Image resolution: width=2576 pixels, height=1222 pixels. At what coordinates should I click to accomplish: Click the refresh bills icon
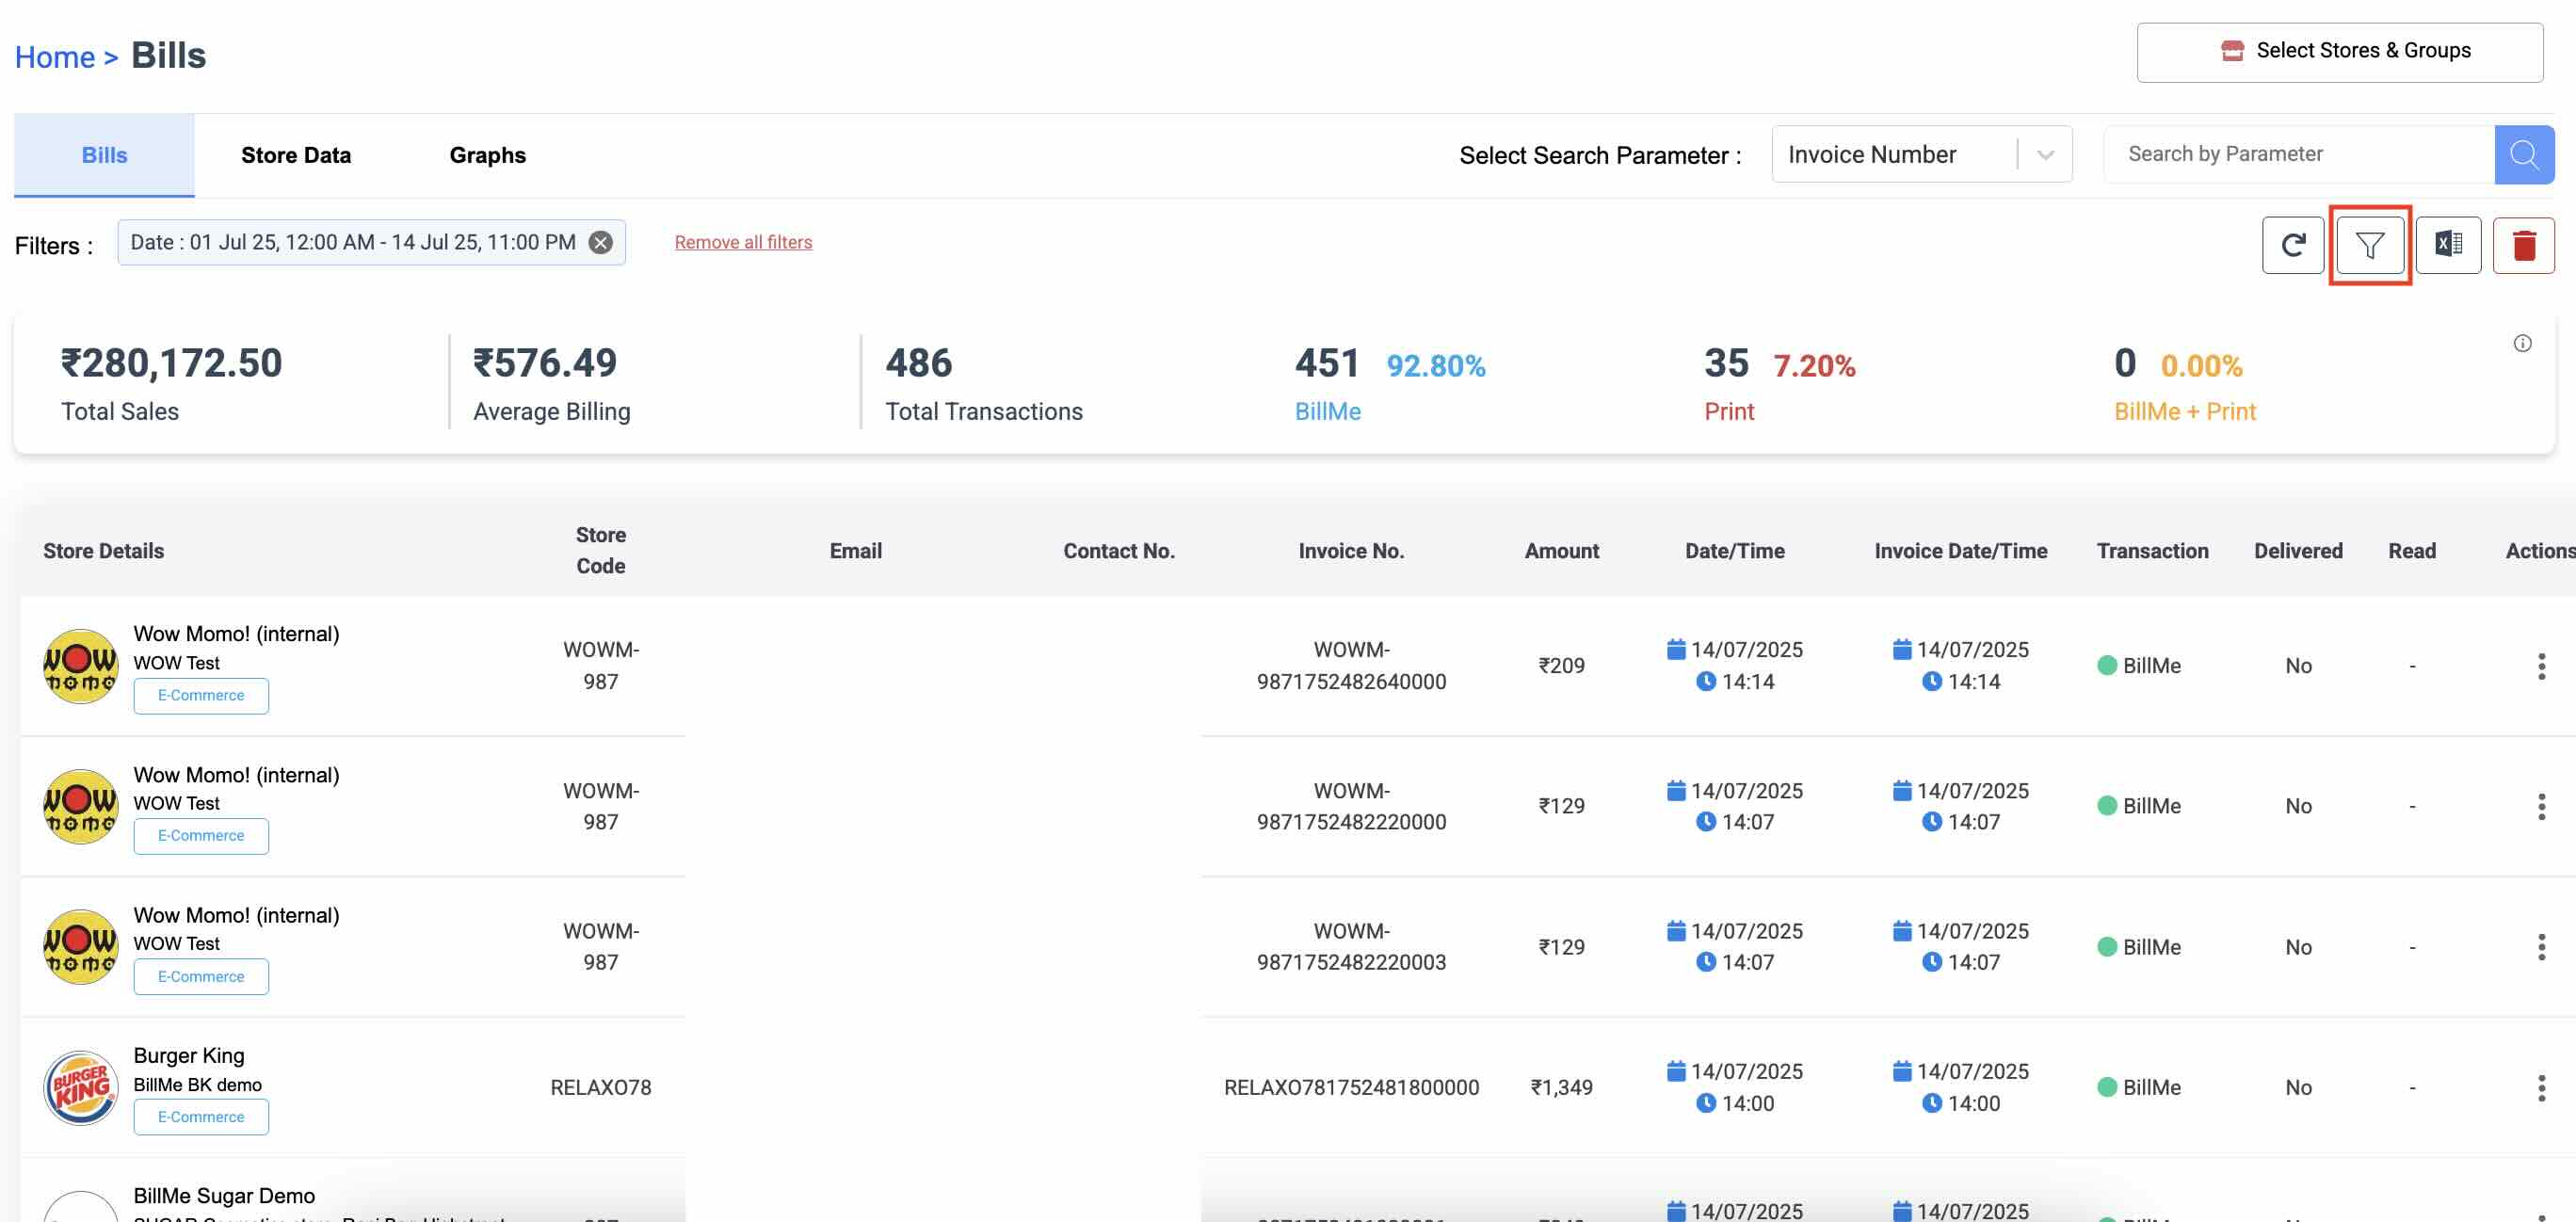coord(2292,245)
